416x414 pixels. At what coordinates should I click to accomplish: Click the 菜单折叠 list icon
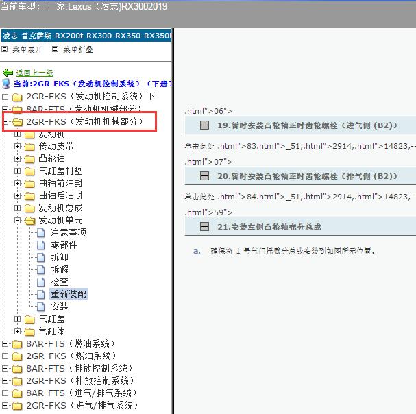pyautogui.click(x=55, y=49)
